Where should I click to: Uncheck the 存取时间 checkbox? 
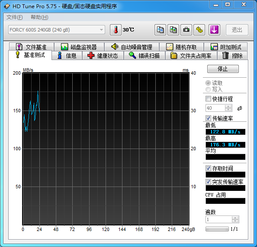pyautogui.click(x=208, y=168)
